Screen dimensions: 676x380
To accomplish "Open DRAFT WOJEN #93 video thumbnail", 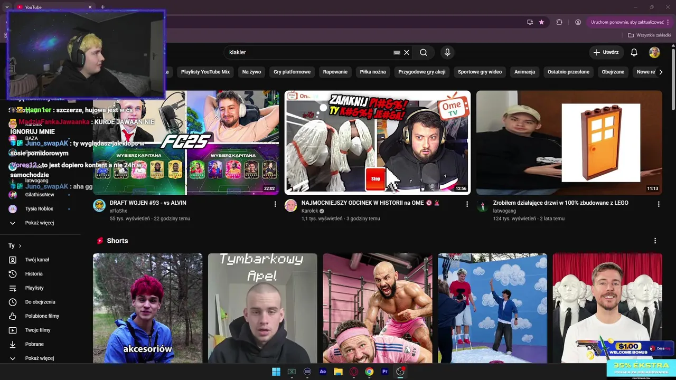I will (x=186, y=142).
